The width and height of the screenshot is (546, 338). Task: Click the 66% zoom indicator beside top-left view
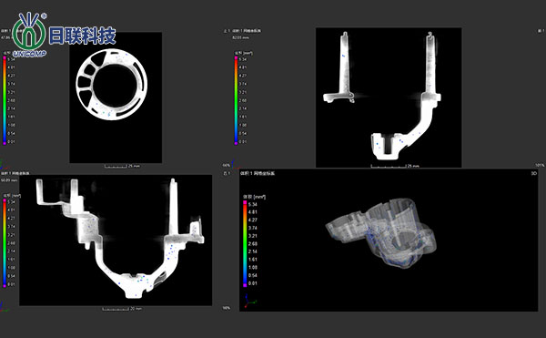pos(227,165)
